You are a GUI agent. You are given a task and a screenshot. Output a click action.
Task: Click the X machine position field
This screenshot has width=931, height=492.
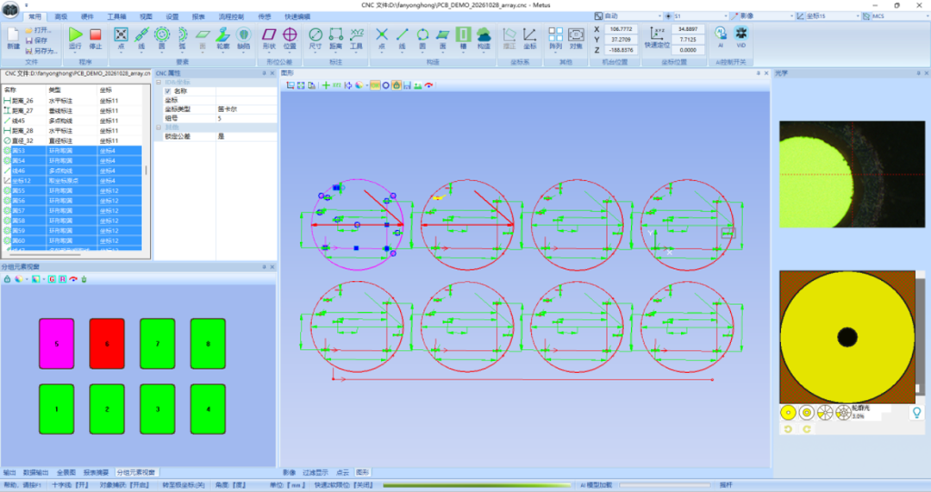pyautogui.click(x=621, y=29)
